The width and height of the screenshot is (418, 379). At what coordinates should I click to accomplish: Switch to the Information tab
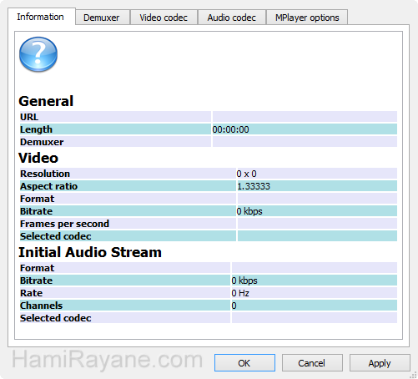(42, 17)
